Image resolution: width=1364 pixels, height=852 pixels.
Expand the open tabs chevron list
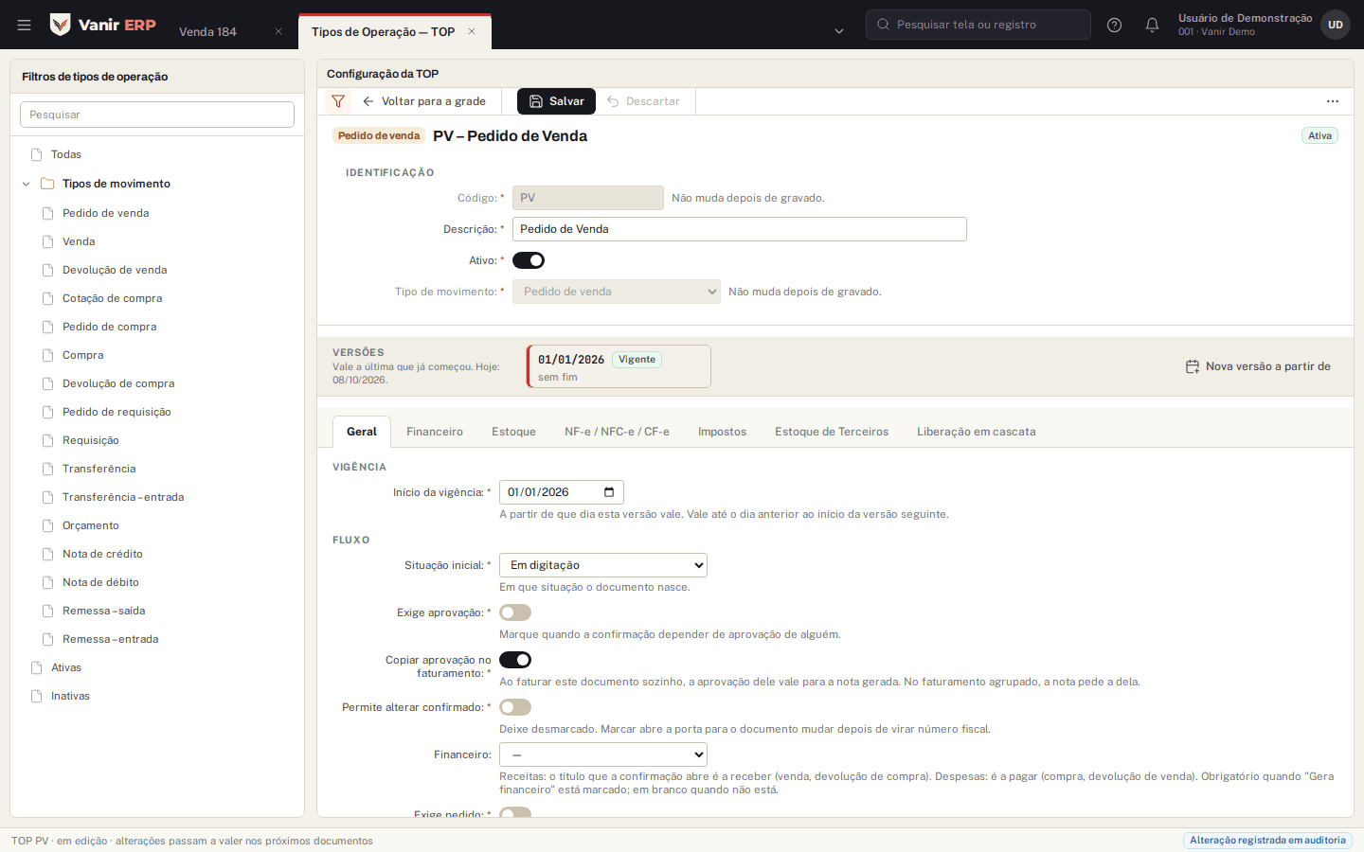pos(839,31)
